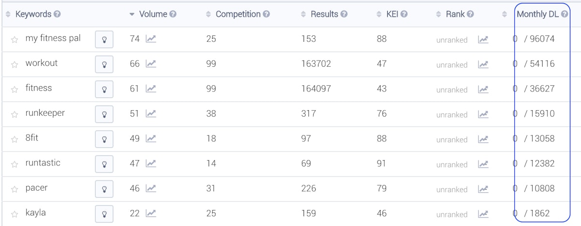The width and height of the screenshot is (581, 226).
Task: Open rank history chart for 'fitness'
Action: click(483, 89)
